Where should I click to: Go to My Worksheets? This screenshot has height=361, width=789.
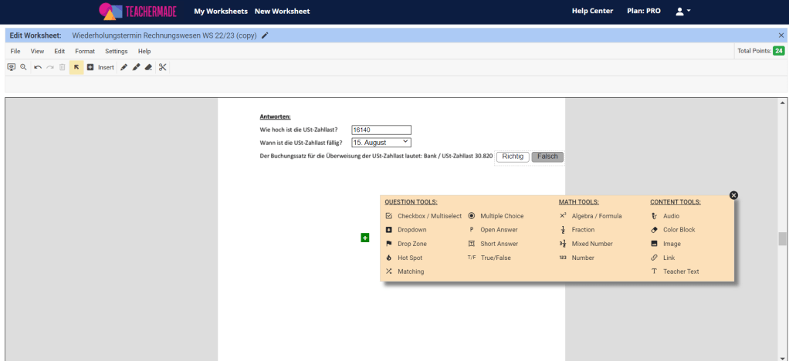point(219,11)
